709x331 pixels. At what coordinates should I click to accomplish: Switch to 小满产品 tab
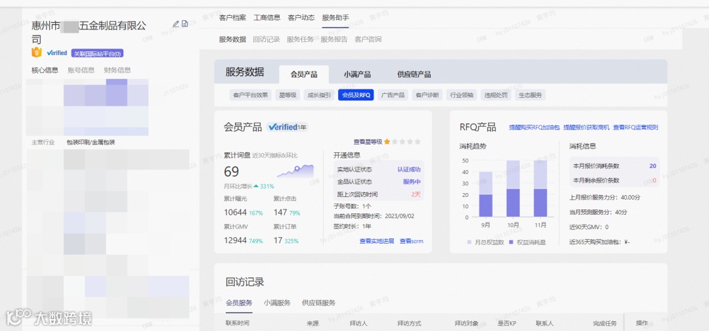click(357, 75)
